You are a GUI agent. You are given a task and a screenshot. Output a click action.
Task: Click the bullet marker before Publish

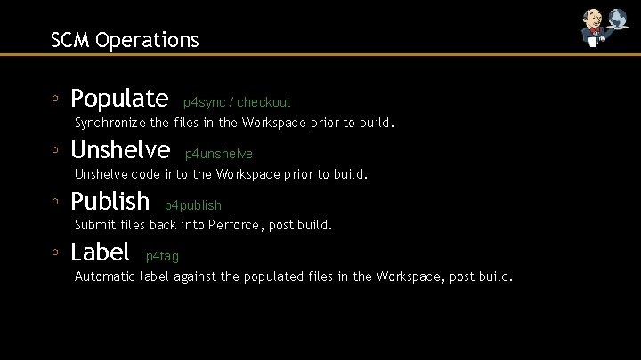click(x=56, y=201)
